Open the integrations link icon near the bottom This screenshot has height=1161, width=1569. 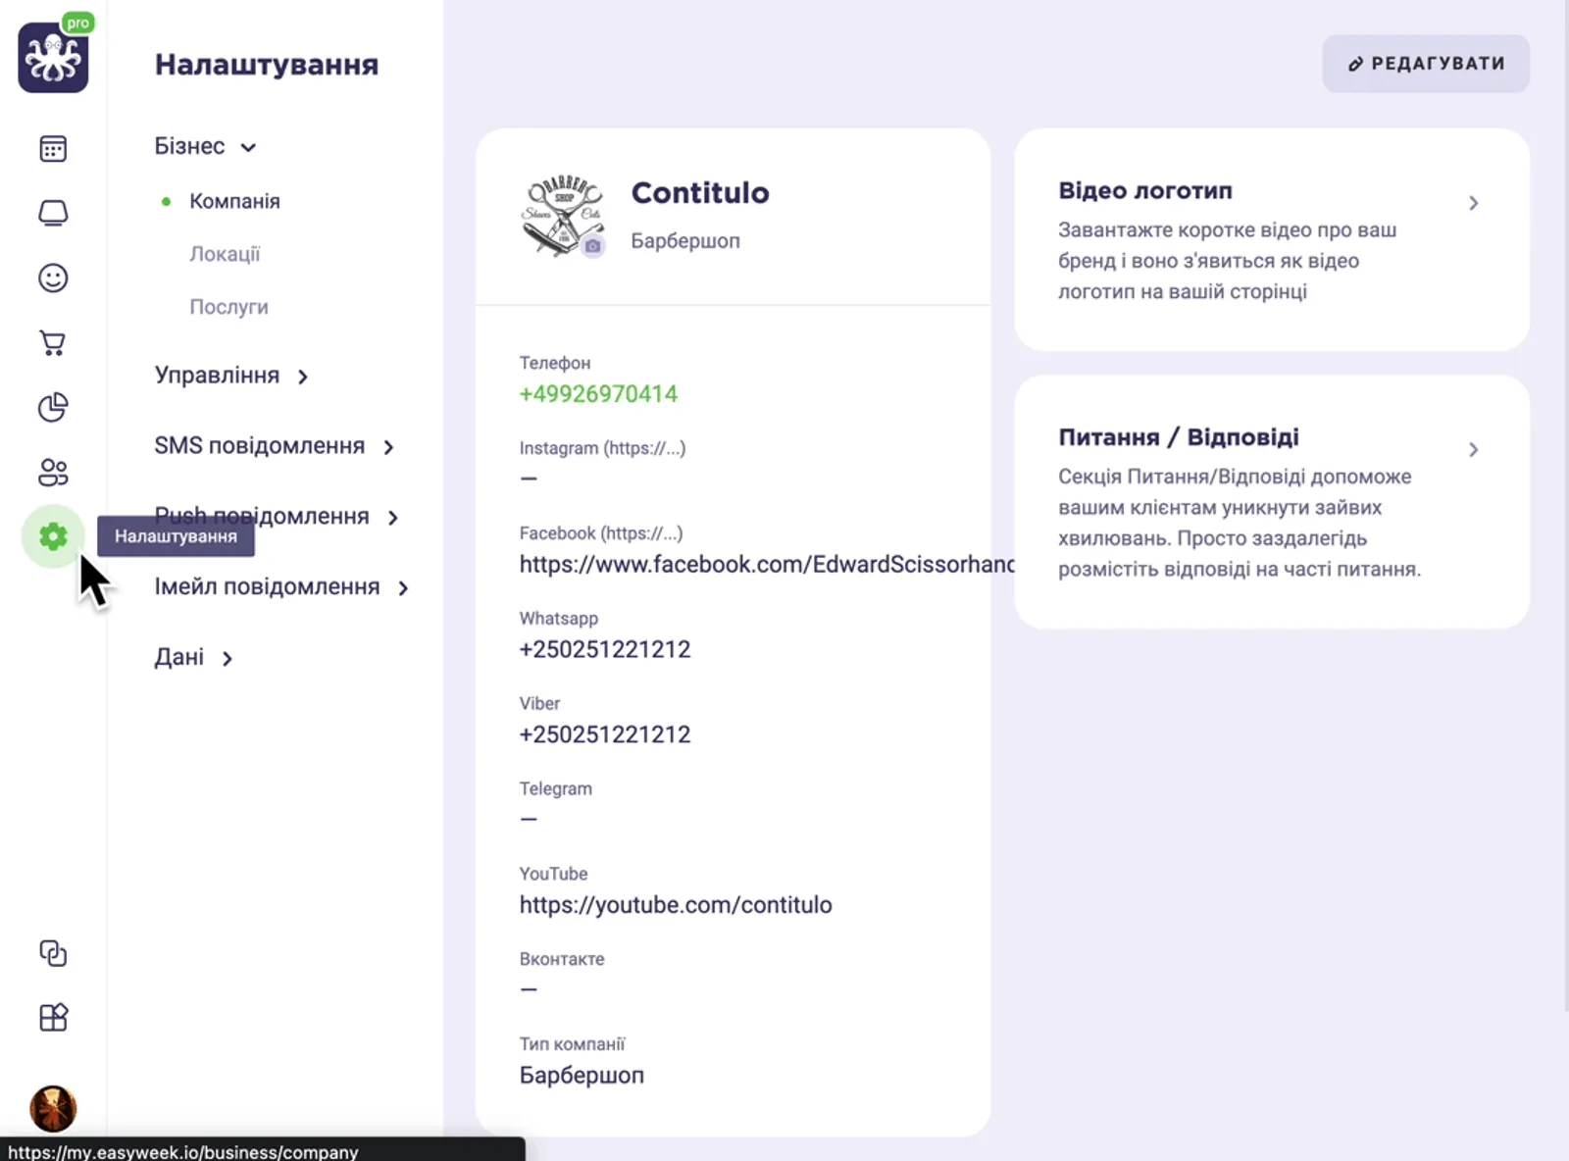[52, 952]
